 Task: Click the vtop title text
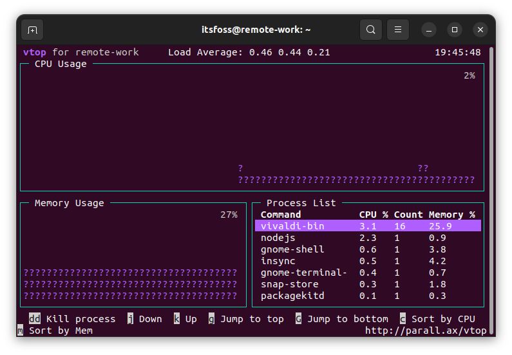[x=35, y=52]
